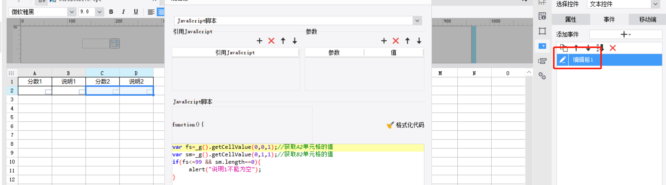Screen dimensions: 666x185
Task: Open the floating element sidebar panel
Action: point(542,31)
